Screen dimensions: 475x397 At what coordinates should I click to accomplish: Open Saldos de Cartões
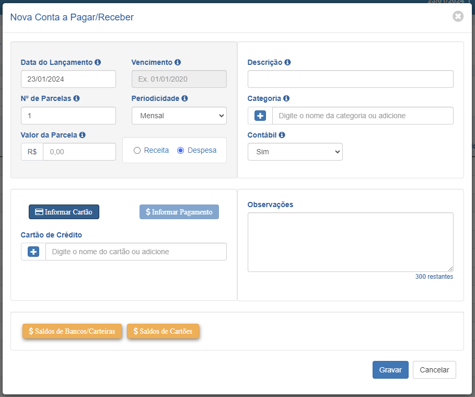pos(163,331)
